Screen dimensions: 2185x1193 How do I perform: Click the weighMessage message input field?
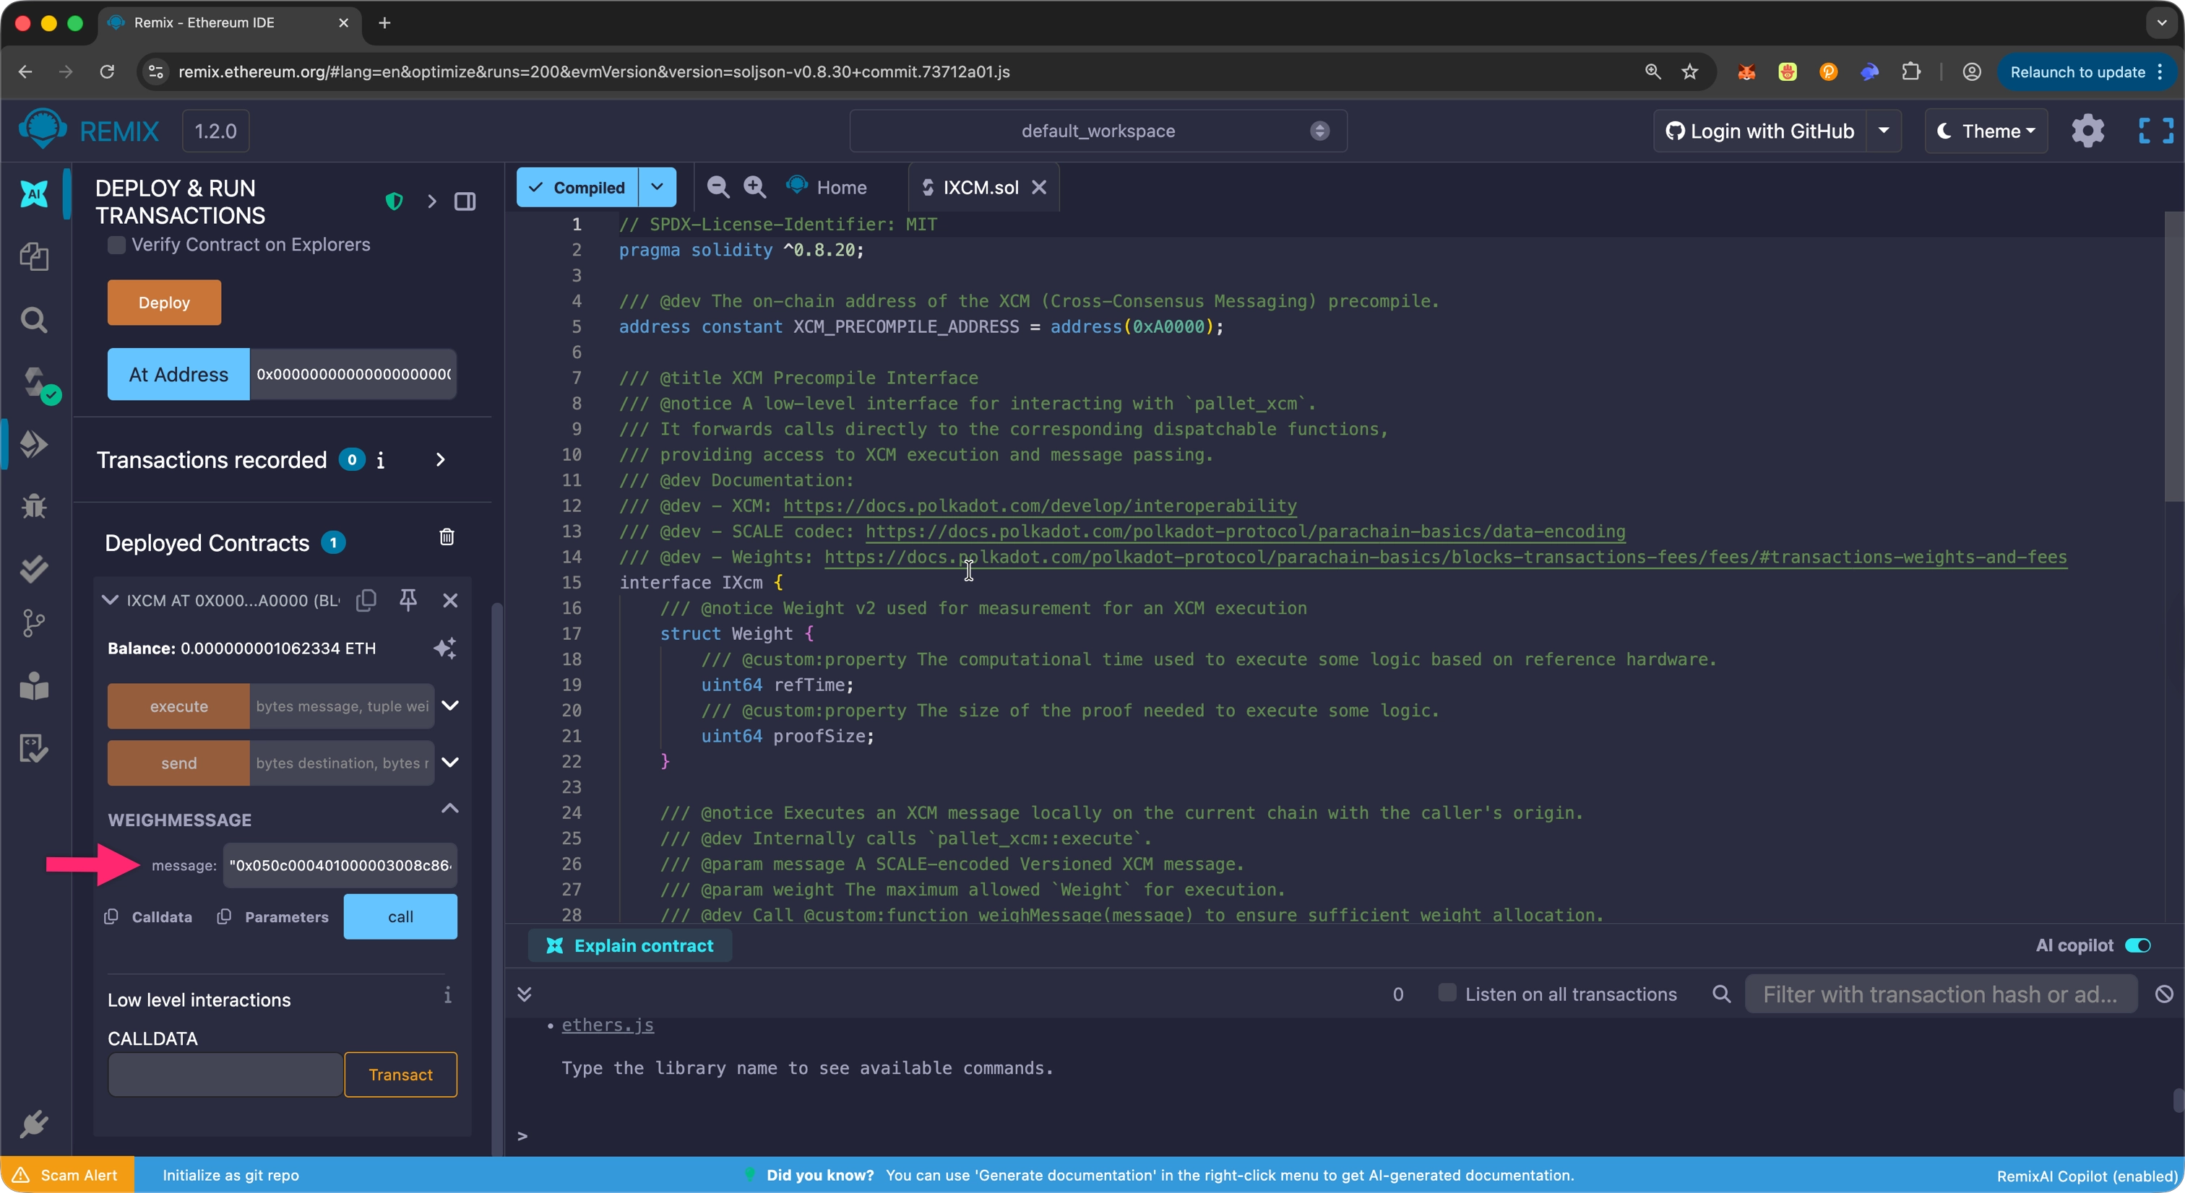340,866
